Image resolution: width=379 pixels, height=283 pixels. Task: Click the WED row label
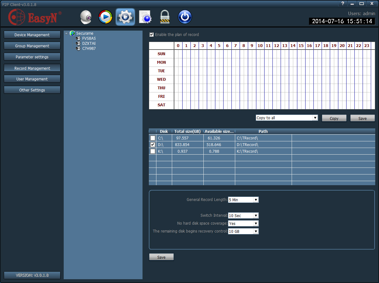tap(161, 80)
